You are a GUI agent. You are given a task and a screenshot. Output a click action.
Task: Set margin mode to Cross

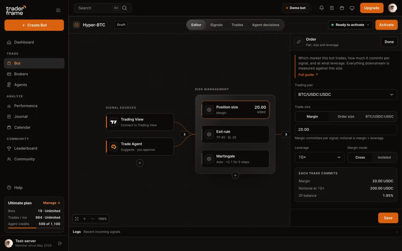coord(360,157)
